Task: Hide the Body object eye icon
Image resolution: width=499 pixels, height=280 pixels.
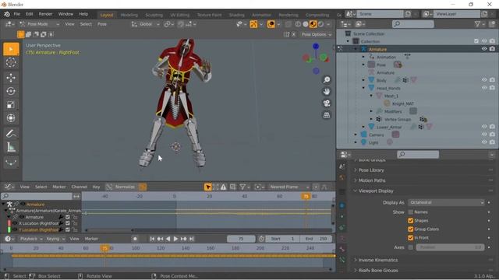Action: 484,80
